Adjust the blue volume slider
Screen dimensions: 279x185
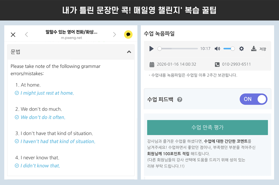point(229,49)
